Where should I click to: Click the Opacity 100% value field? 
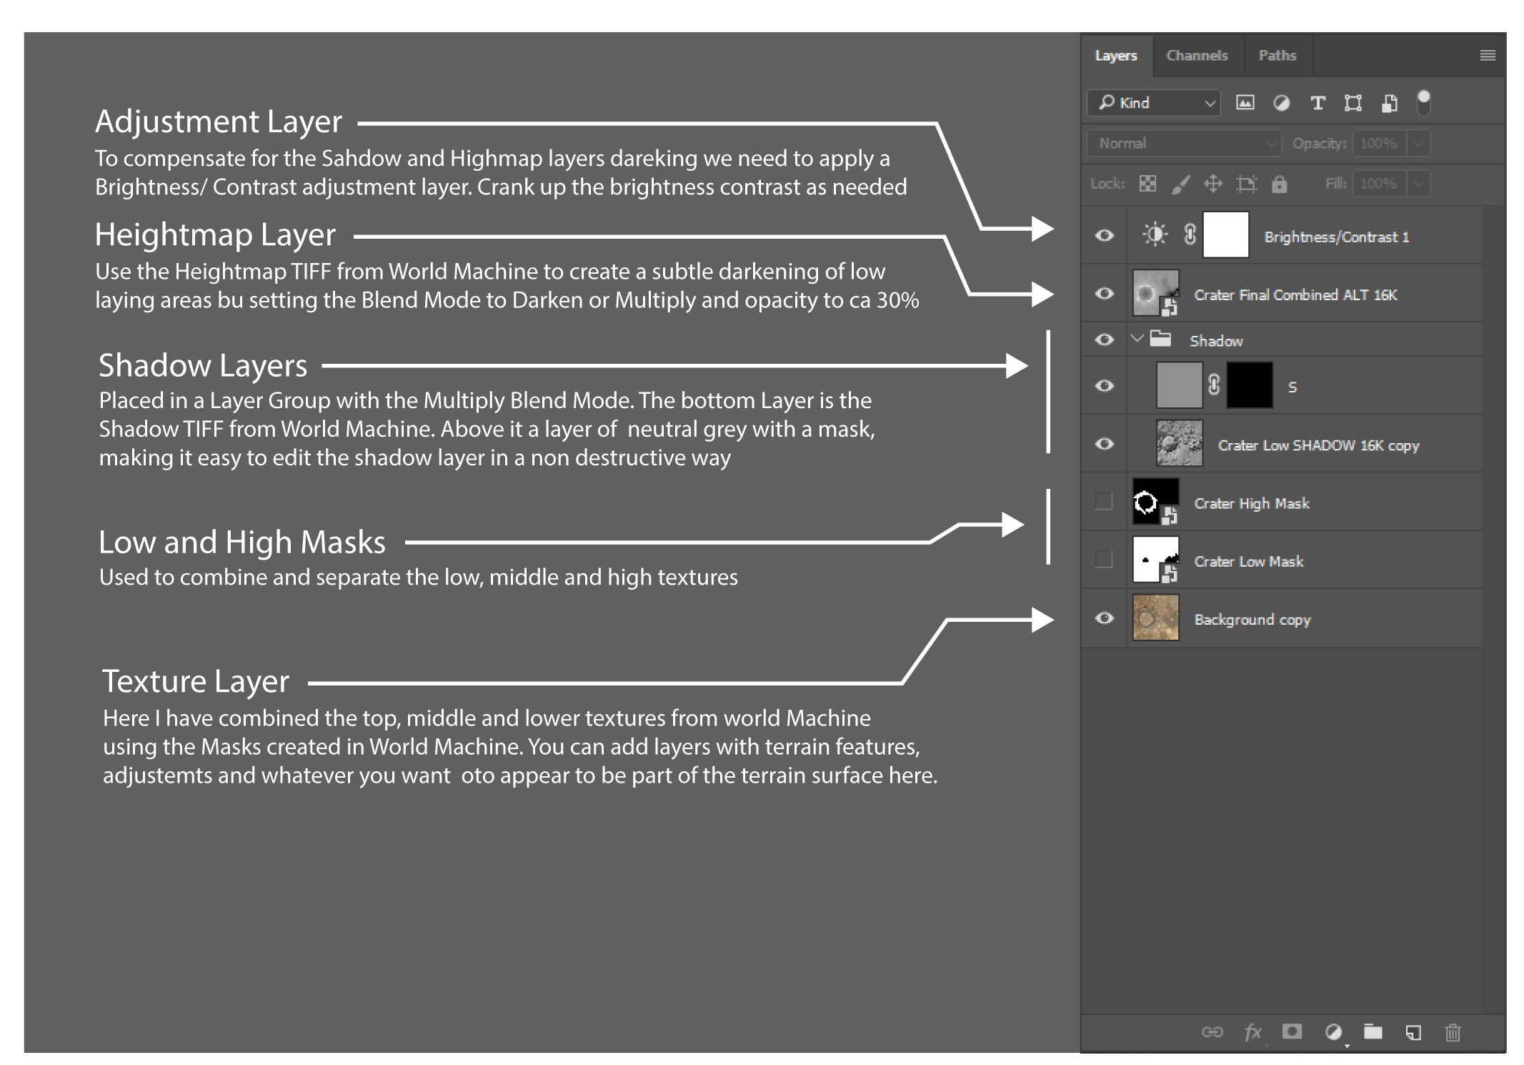click(x=1380, y=144)
